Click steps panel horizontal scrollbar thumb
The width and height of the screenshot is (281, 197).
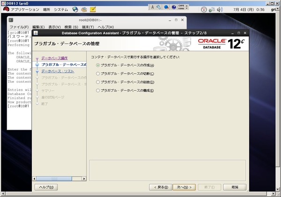[54, 179]
